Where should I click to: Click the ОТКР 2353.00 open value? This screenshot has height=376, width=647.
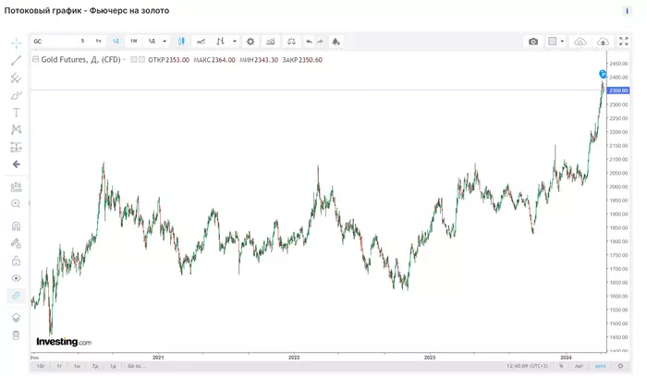(x=169, y=60)
